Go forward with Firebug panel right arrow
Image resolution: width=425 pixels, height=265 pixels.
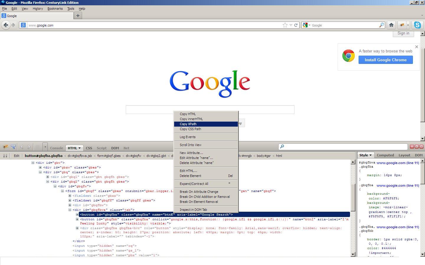pyautogui.click(x=29, y=147)
